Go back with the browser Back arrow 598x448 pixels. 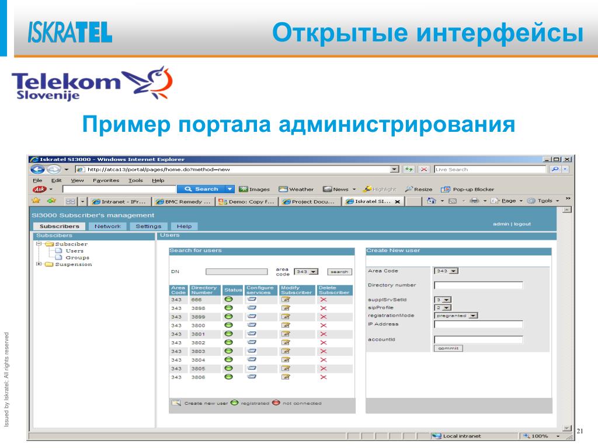pos(37,169)
